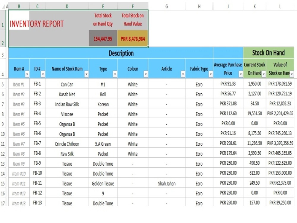Select column E header
This screenshot has width=297, height=223.
(x=103, y=7)
